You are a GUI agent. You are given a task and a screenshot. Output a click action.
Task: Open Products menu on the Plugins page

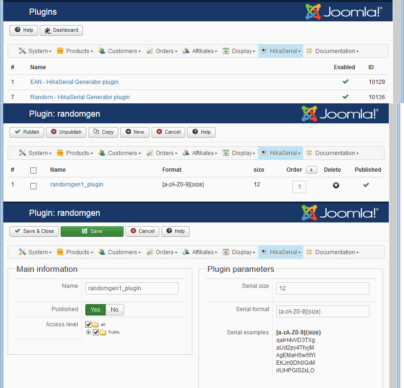75,51
